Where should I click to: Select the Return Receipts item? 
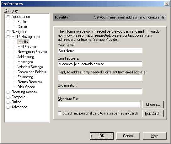30,82
